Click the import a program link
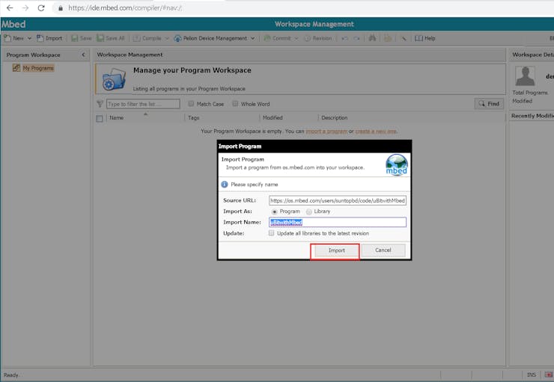 click(326, 132)
